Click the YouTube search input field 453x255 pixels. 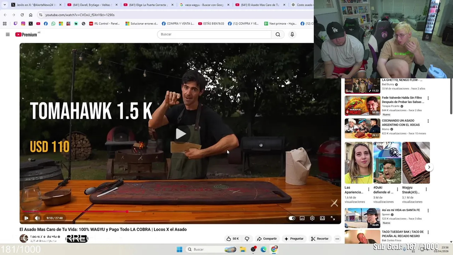tap(214, 34)
